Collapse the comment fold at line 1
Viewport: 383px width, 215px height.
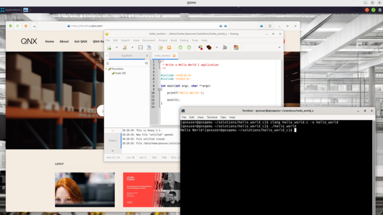pyautogui.click(x=159, y=62)
